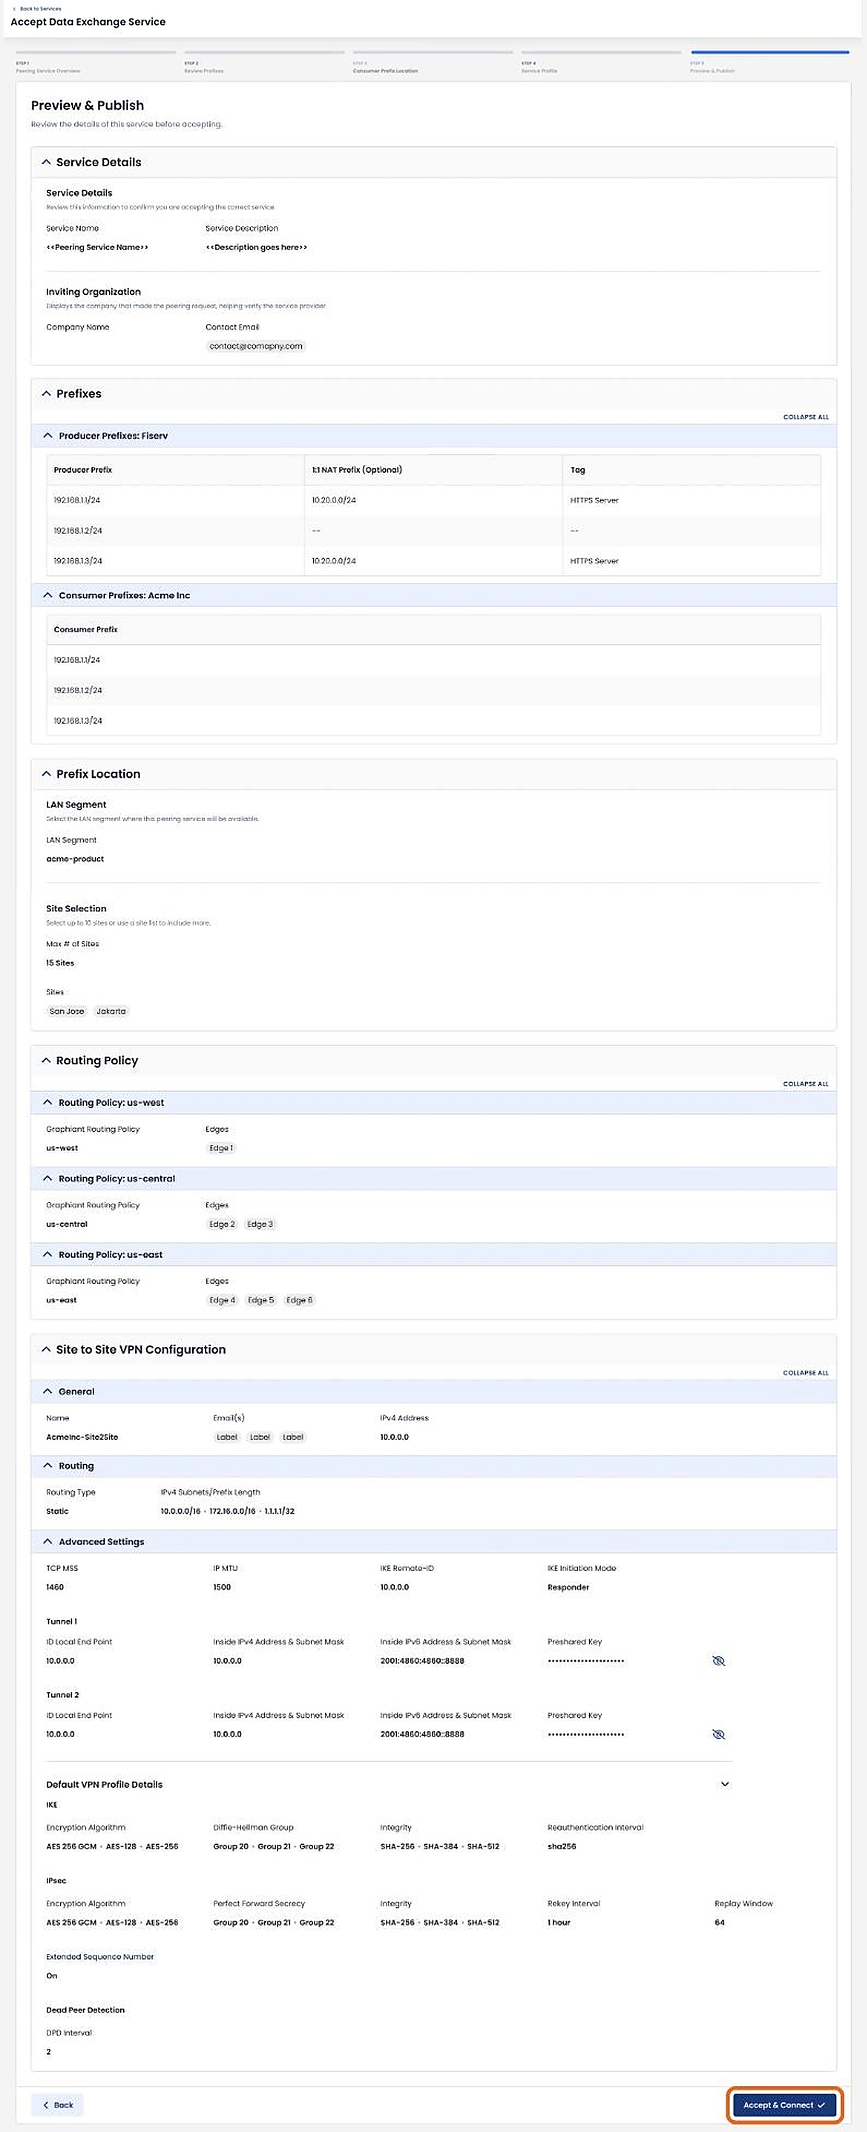867x2132 pixels.
Task: Click Replay Window value 64
Action: point(720,1923)
